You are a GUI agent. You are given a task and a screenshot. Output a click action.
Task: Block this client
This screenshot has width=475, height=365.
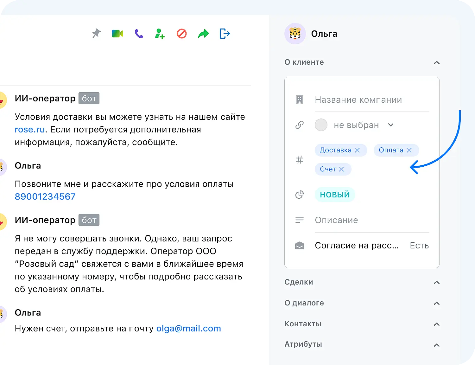(181, 33)
